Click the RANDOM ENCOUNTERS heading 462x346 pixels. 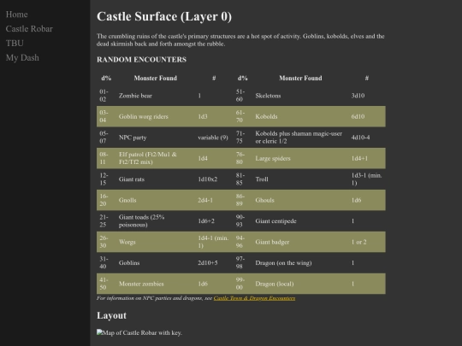pyautogui.click(x=141, y=60)
